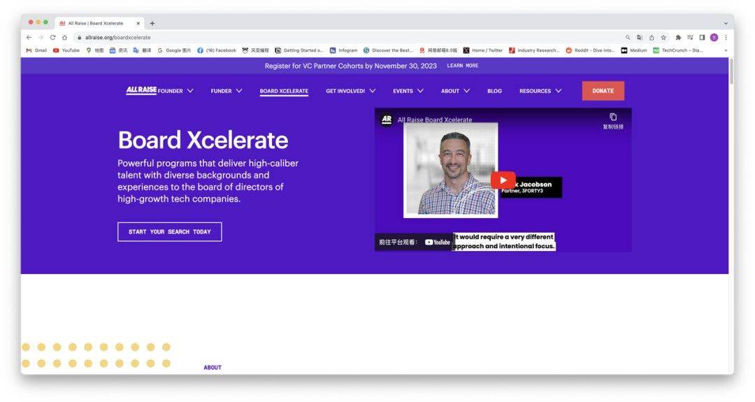Open the Board Xcelerate nav item
Screen dimensions: 755x402
click(x=284, y=91)
